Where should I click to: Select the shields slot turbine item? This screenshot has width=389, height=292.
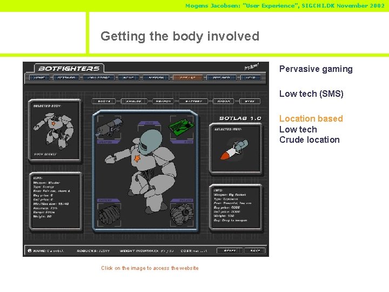(182, 215)
